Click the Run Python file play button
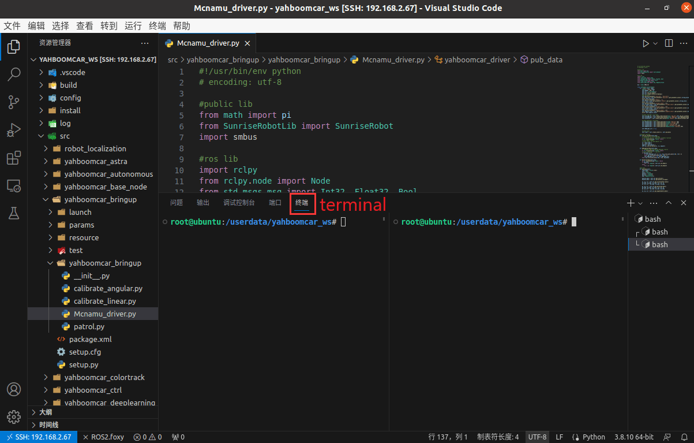The image size is (694, 443). (646, 43)
